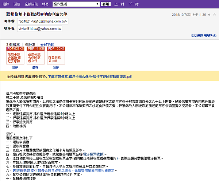
Task: Click the sender address field ag182
Action: [43, 21]
